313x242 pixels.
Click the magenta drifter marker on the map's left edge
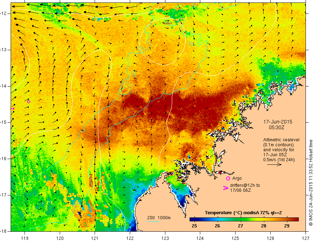point(12,109)
